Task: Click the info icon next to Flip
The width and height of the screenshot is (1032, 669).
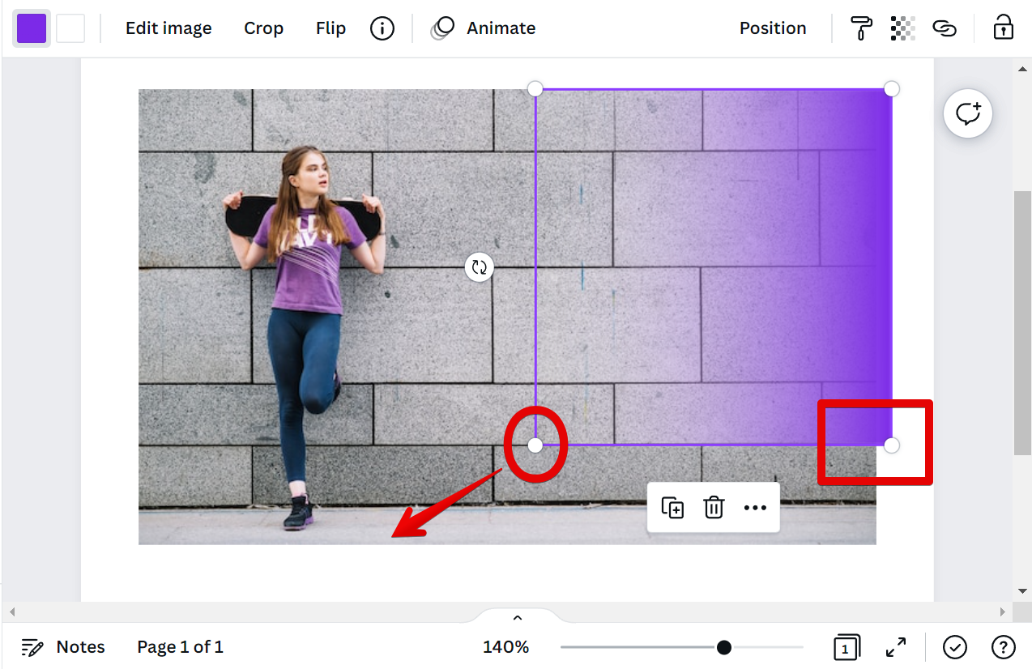Action: [382, 28]
